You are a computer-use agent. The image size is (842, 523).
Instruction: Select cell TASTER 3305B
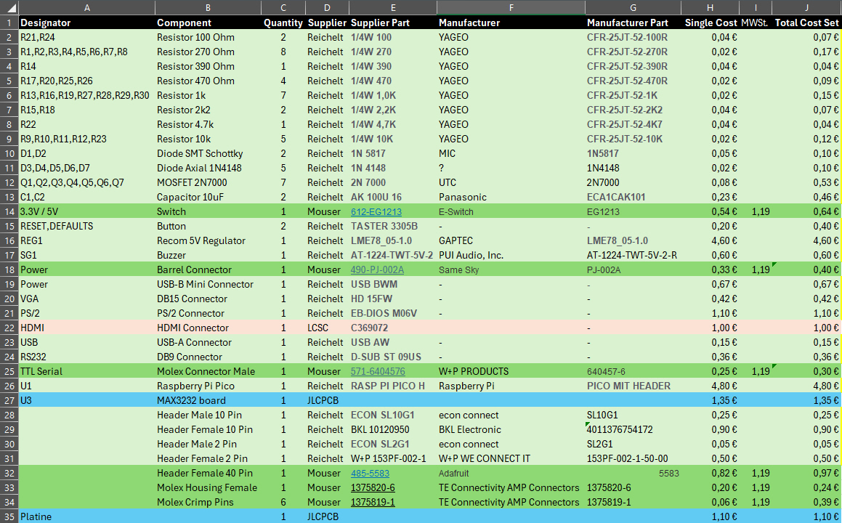[392, 226]
